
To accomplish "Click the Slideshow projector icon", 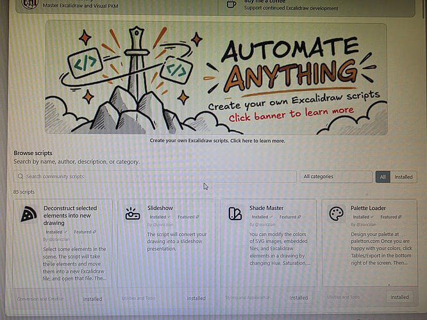I will 132,213.
